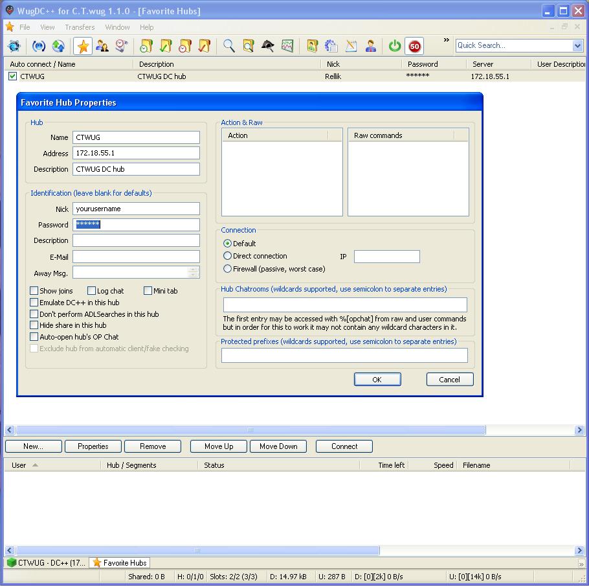The image size is (589, 587).
Task: Open the File menu
Action: (25, 27)
